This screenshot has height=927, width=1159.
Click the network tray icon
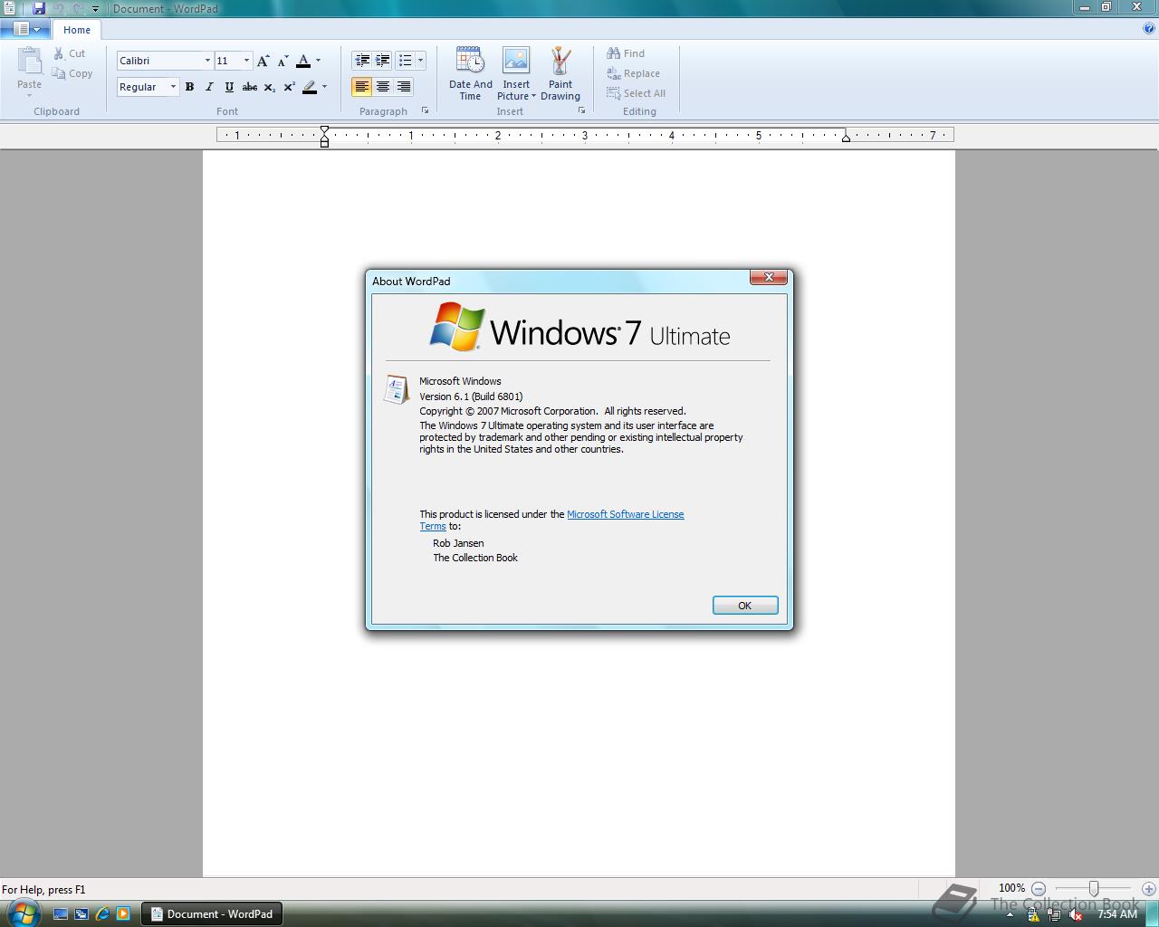1054,915
